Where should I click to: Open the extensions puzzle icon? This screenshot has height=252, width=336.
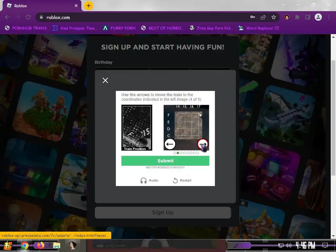(297, 17)
